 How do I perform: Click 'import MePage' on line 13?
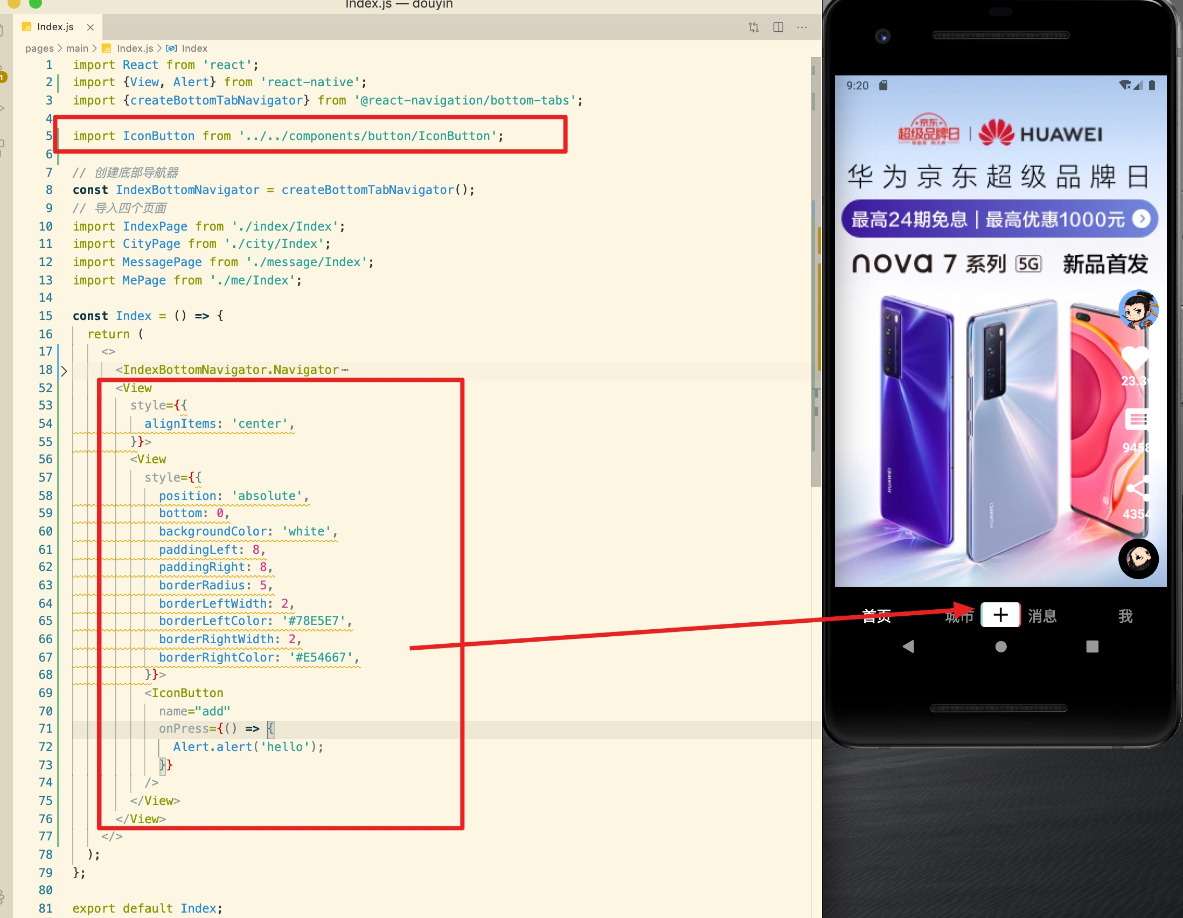point(119,281)
